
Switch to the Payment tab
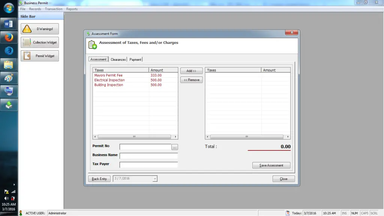coord(135,60)
